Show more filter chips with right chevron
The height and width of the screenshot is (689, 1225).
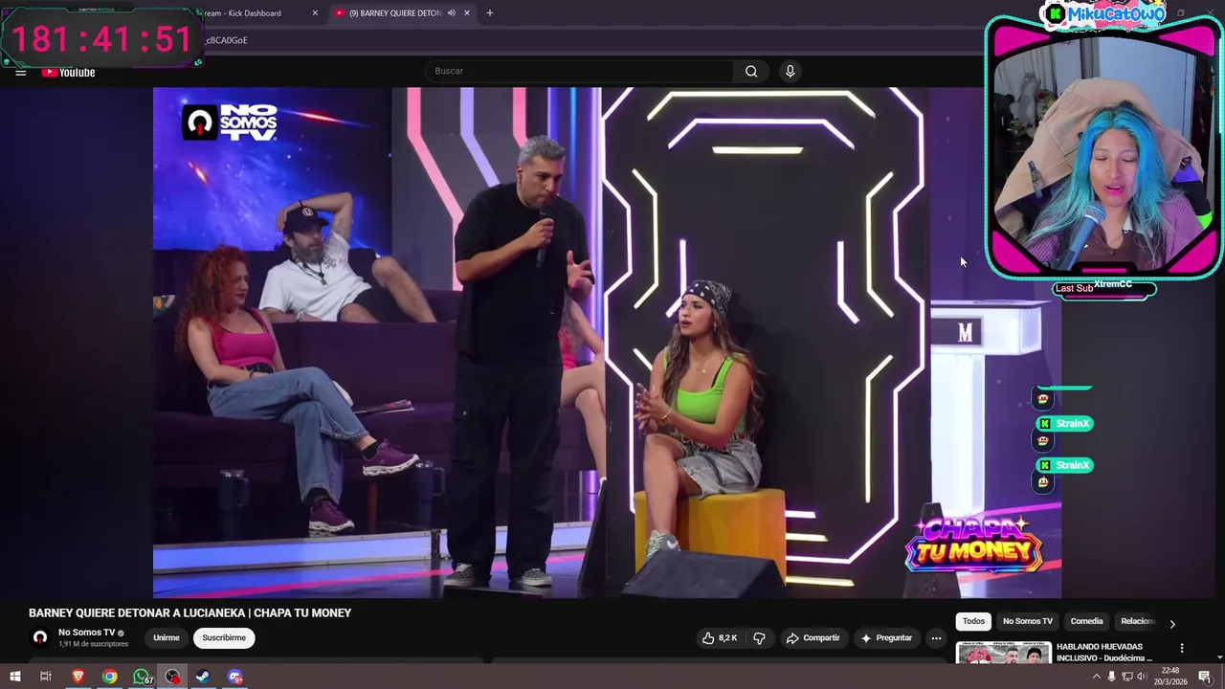[x=1172, y=624]
